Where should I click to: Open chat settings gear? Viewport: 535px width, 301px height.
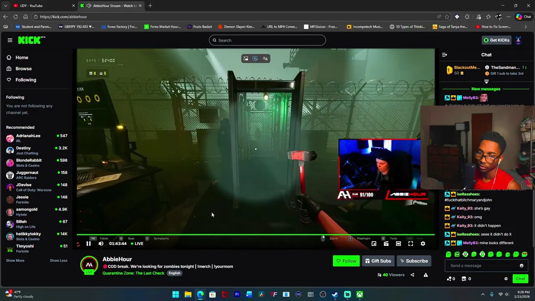(x=506, y=279)
